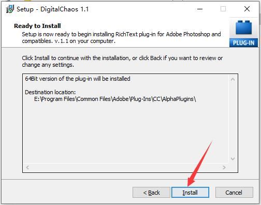Click the scroll up arrow in summary box
The height and width of the screenshot is (205, 261).
(233, 79)
